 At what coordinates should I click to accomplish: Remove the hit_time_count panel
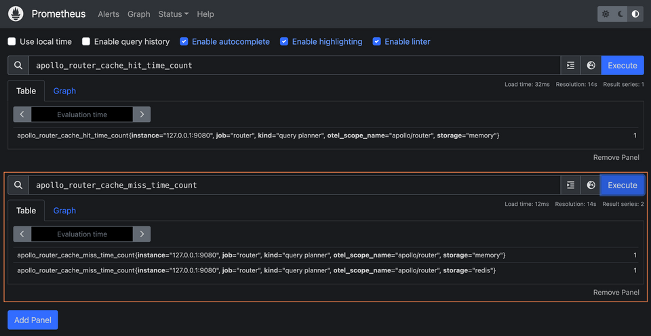616,157
